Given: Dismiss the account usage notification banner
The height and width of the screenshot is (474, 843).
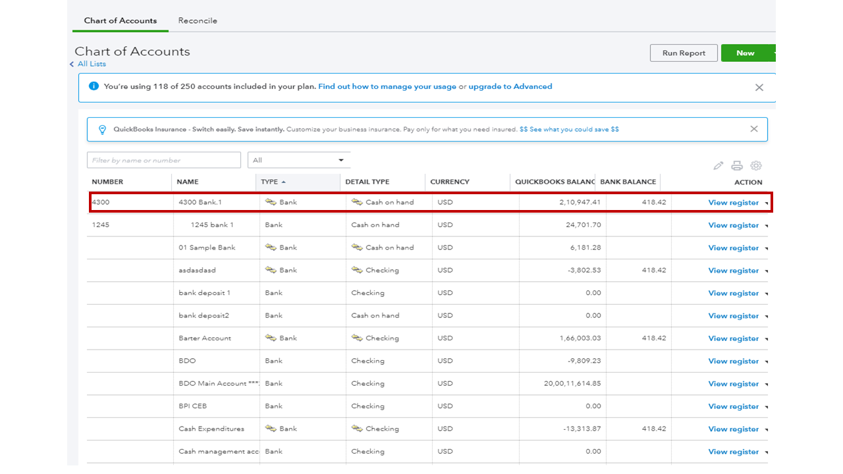Looking at the screenshot, I should (759, 88).
